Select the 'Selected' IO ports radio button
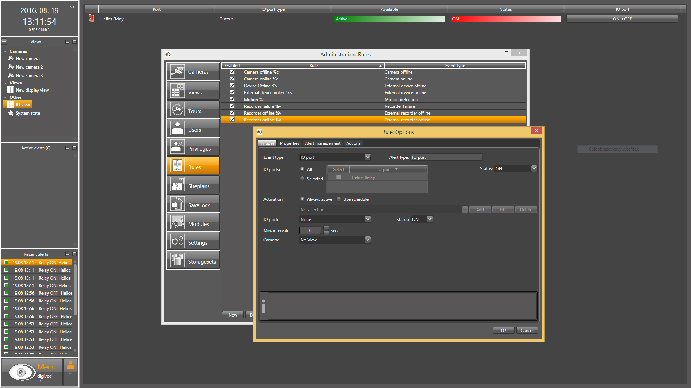This screenshot has height=388, width=691. 302,179
